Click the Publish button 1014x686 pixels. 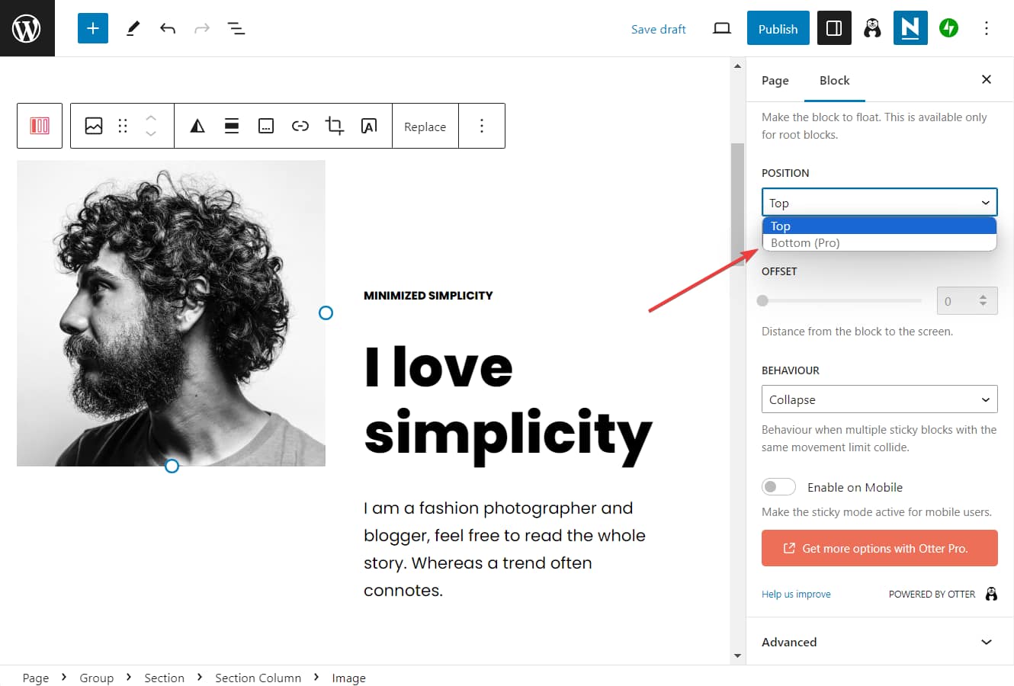(778, 28)
